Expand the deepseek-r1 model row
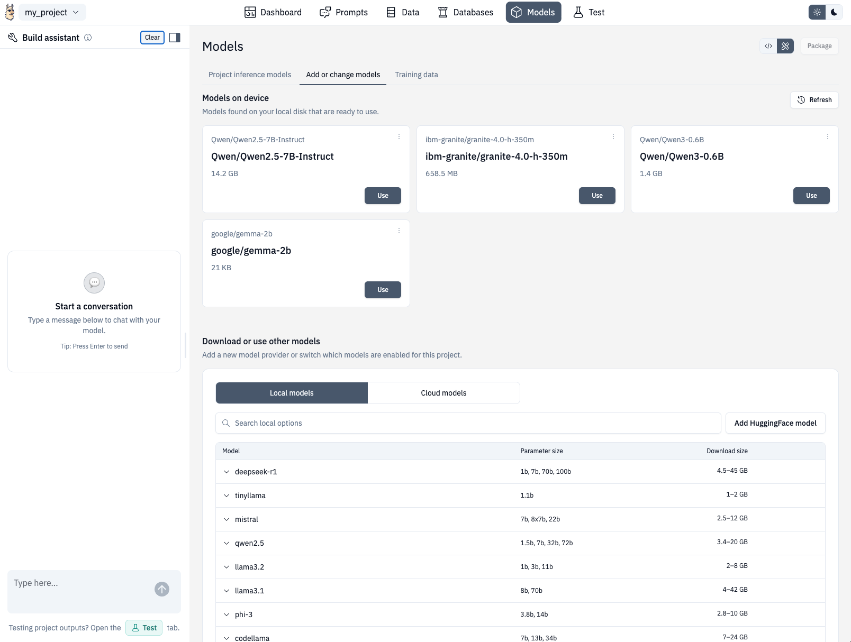 pyautogui.click(x=227, y=472)
